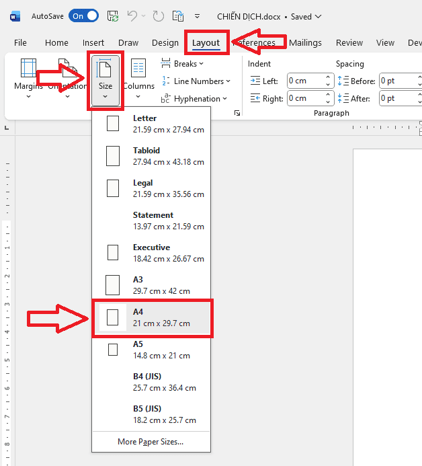
Task: Switch to the Insert ribbon tab
Action: 93,42
